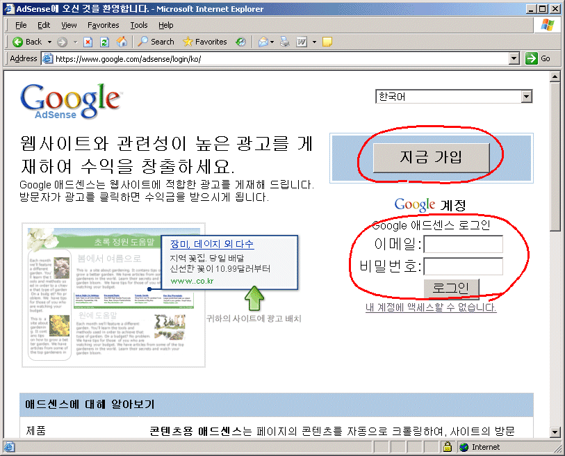Open the Forward history dropdown arrow
The image size is (565, 456).
coord(75,42)
